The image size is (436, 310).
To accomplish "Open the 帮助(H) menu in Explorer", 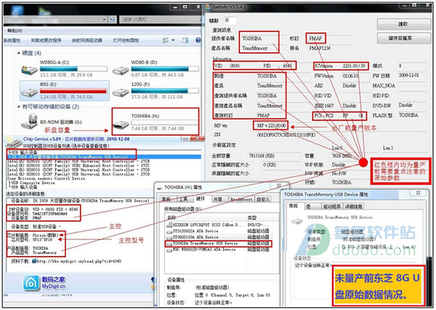I will 15,31.
